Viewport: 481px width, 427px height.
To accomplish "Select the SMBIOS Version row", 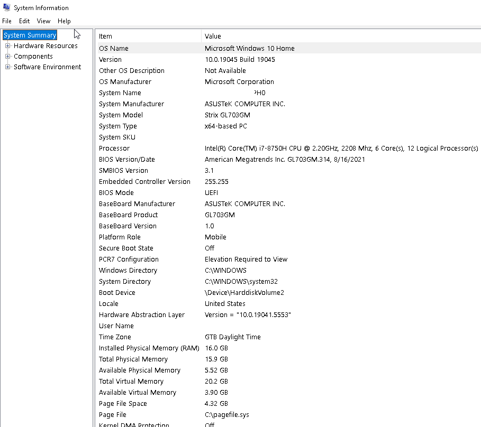I will click(x=289, y=171).
